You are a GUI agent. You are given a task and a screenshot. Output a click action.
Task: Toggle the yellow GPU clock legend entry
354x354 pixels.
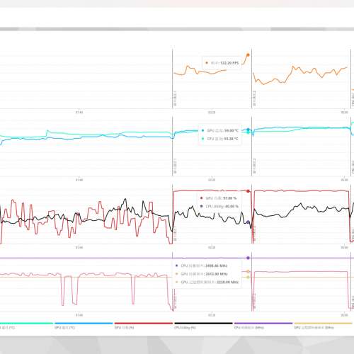tap(324, 326)
